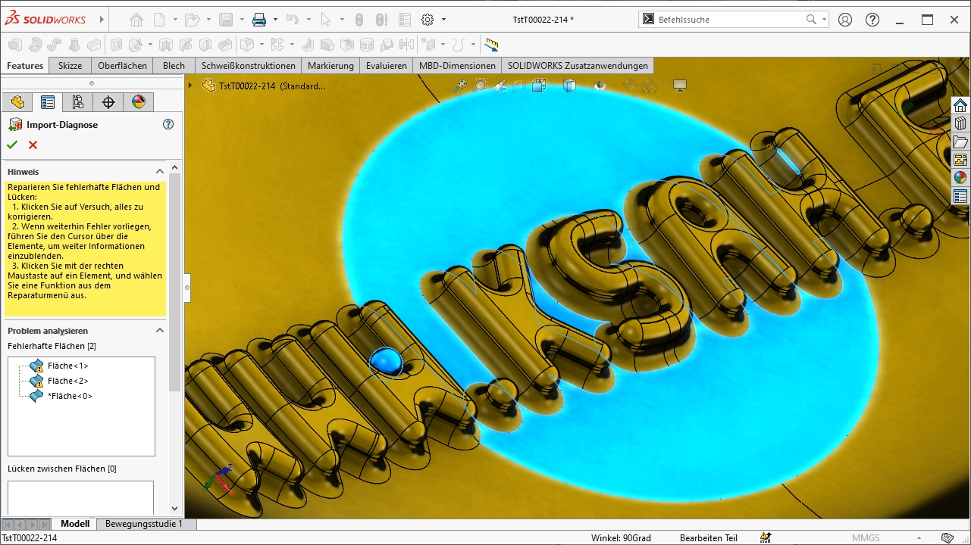Open the DimXpertManager crosshair tab

tap(108, 102)
